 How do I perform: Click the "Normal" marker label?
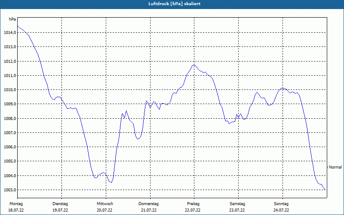[x=335, y=167]
